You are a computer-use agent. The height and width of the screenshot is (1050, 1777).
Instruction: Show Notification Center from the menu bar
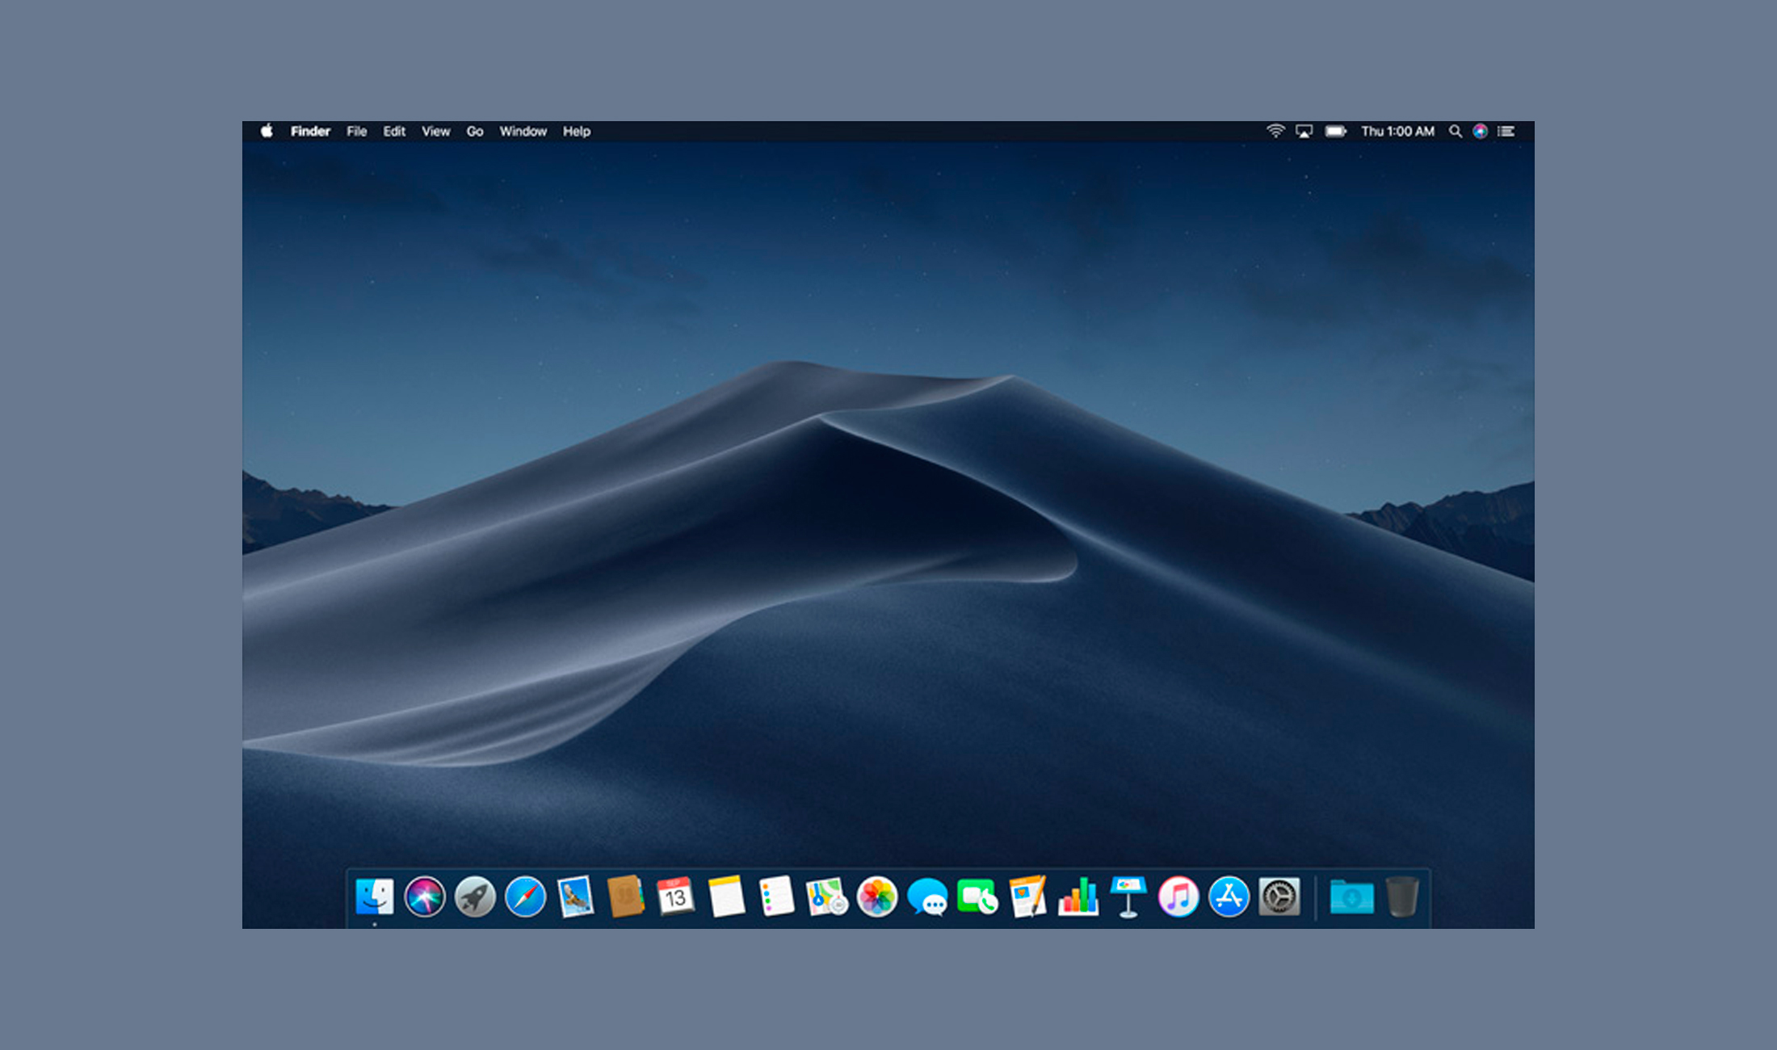[x=1506, y=131]
